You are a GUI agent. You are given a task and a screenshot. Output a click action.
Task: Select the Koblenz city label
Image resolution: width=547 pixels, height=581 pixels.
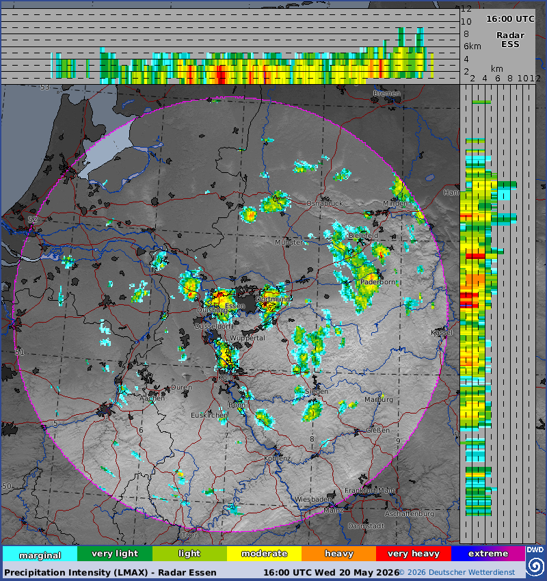coord(277,459)
